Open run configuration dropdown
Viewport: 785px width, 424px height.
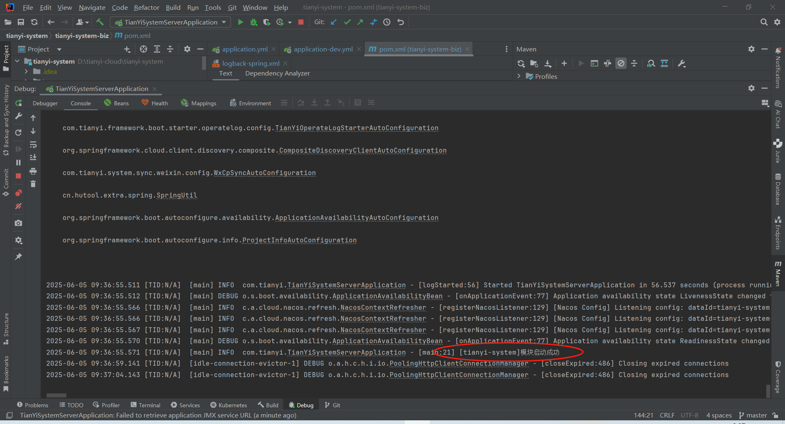[x=224, y=22]
